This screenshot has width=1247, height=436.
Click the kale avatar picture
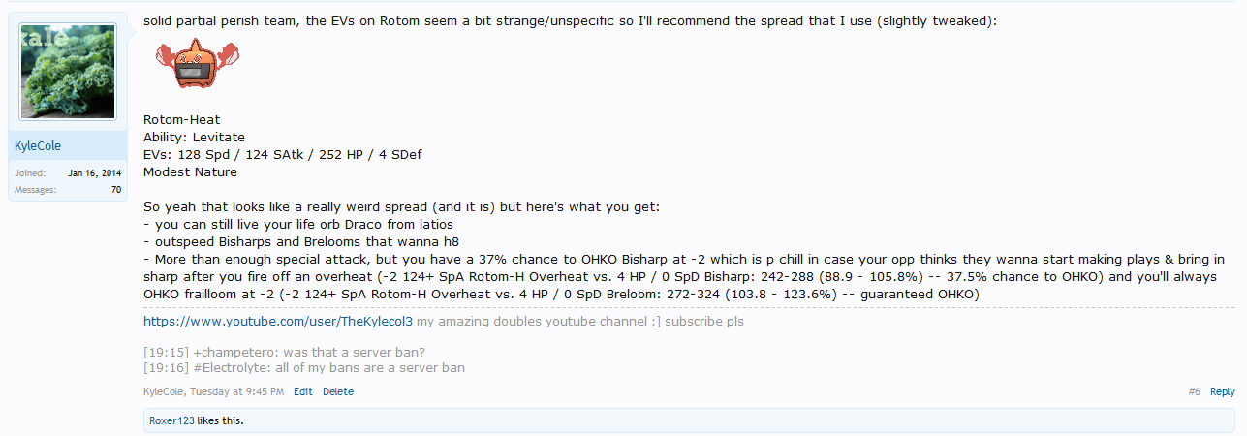pos(68,72)
